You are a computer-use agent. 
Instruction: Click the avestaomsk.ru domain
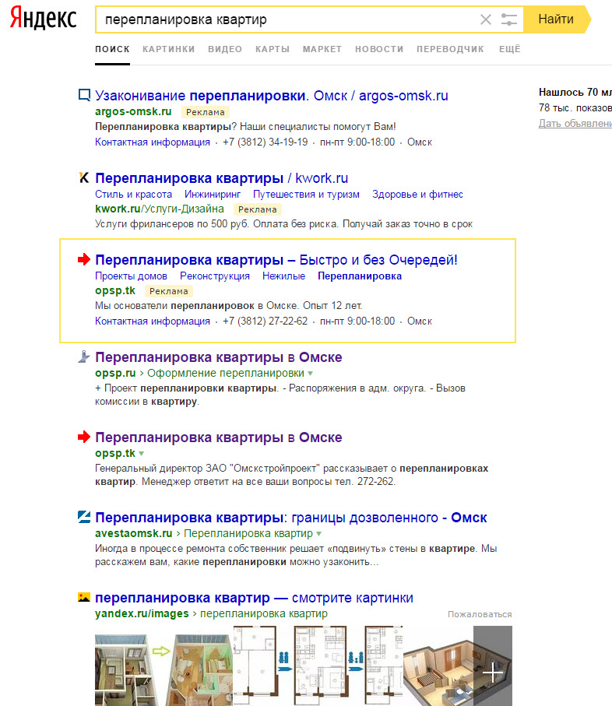click(x=134, y=533)
